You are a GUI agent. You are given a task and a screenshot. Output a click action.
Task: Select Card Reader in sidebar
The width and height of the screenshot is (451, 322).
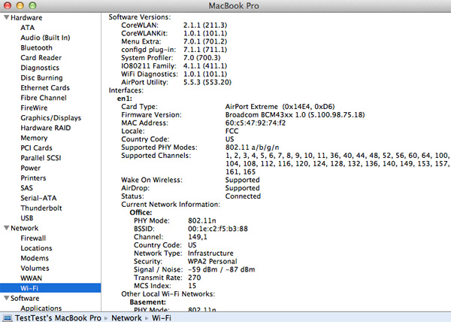click(41, 58)
